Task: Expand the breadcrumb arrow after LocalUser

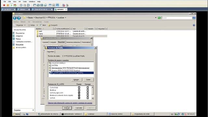Action: (x=66, y=18)
